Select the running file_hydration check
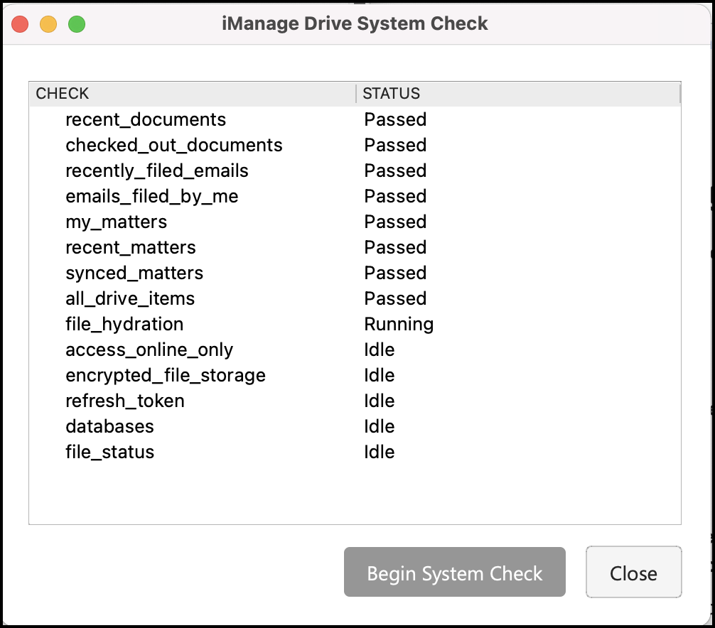Screen dimensions: 715x628 pos(124,325)
